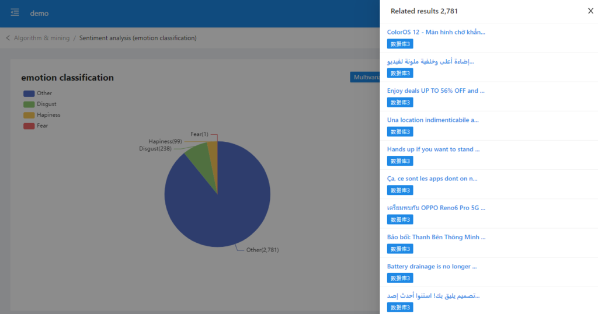Open the Algorithm & mining breadcrumb
Screen dimensions: 598x314
point(41,38)
